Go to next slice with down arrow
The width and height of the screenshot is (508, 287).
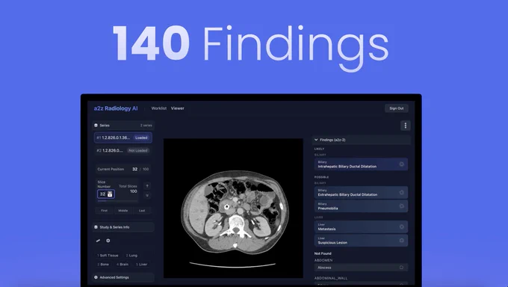147,196
